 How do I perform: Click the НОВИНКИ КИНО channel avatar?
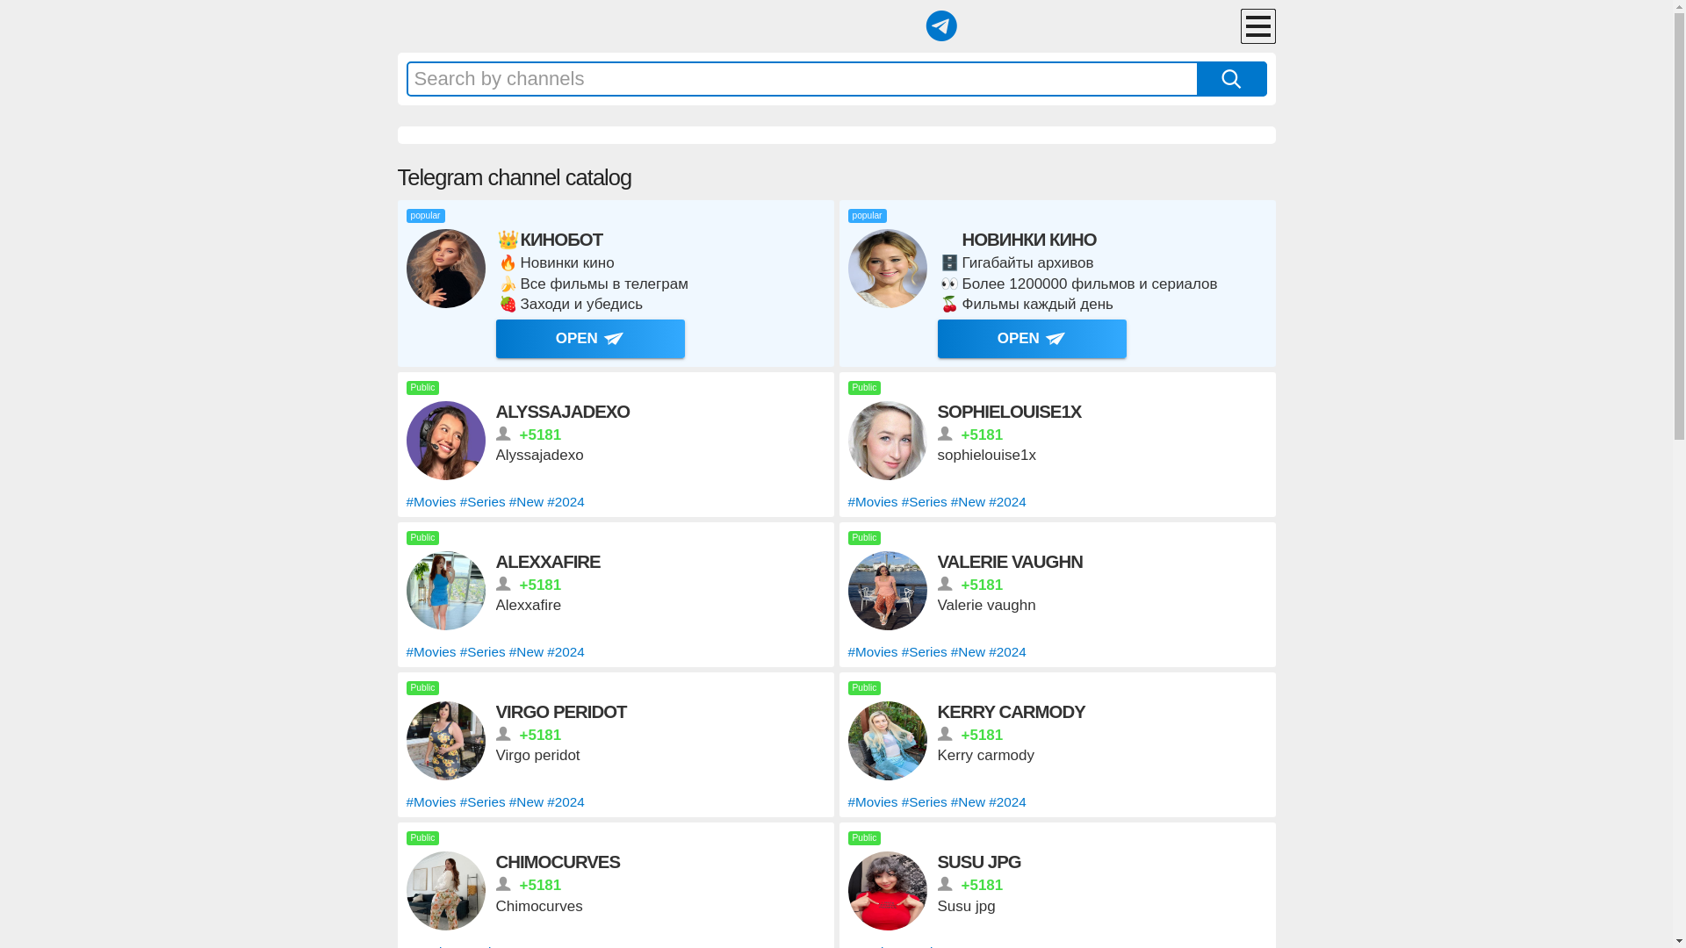(888, 269)
